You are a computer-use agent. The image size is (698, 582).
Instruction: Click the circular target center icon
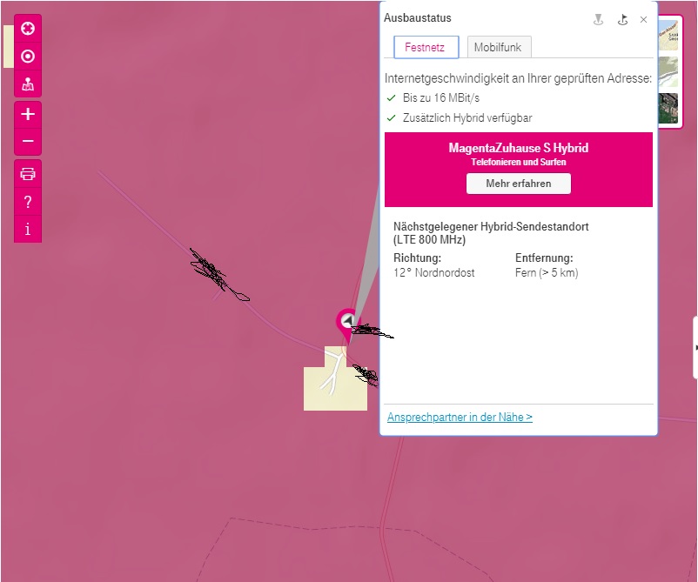click(x=28, y=56)
